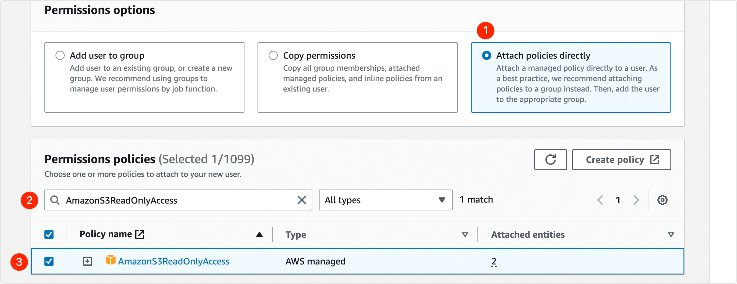This screenshot has width=737, height=284.
Task: Go to the next page arrow
Action: (636, 200)
